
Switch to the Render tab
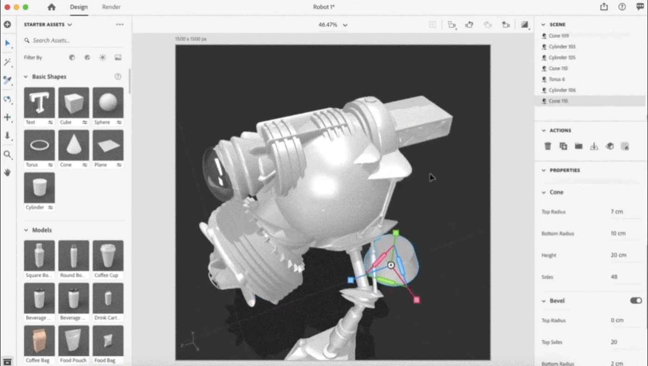pyautogui.click(x=111, y=7)
